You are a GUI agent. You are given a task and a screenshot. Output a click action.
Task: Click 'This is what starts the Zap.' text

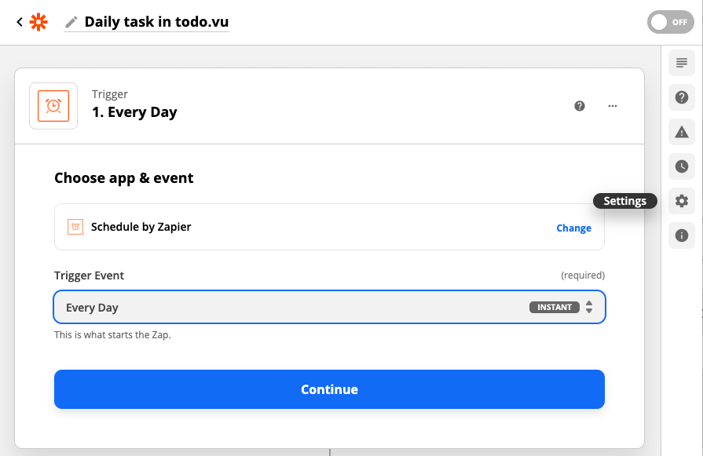pos(112,335)
